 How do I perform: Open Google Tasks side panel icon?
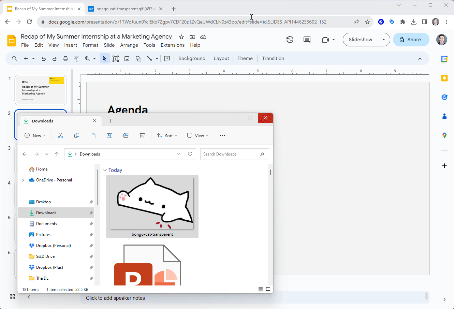pos(444,97)
